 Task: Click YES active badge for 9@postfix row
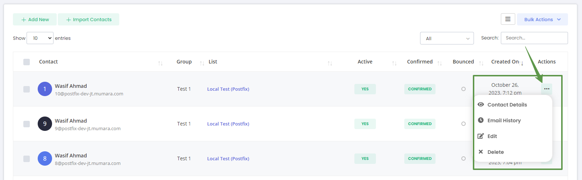[365, 124]
